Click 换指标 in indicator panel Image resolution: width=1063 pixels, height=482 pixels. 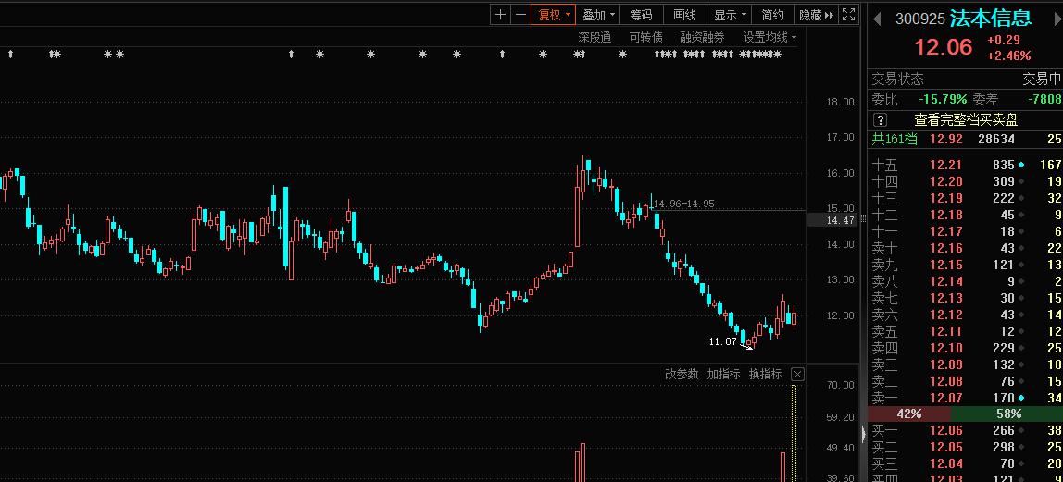766,374
